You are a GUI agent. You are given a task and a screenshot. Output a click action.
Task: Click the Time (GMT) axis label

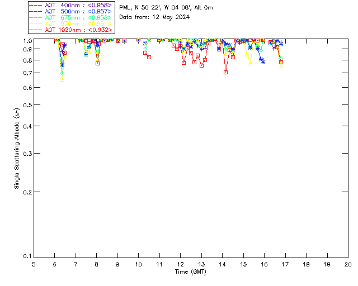(x=191, y=271)
